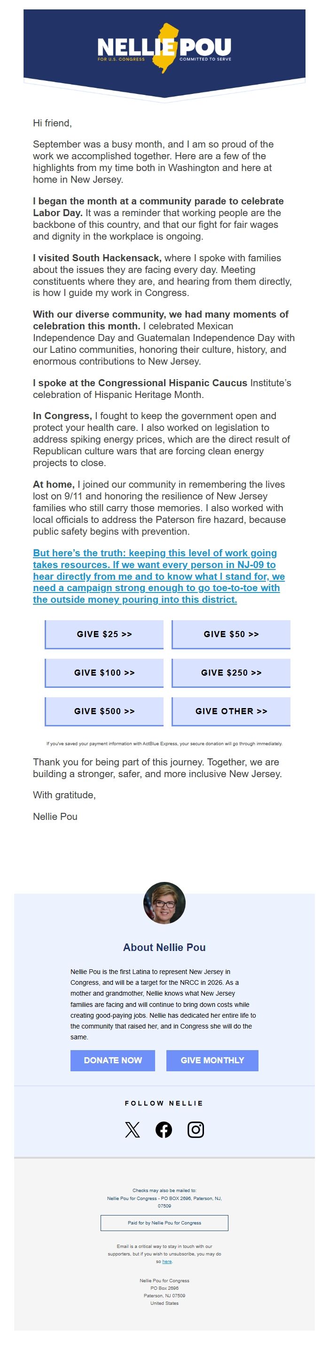Click the "FOLLOW NELLIE" heading text
The image size is (329, 1364).
coord(164,1103)
